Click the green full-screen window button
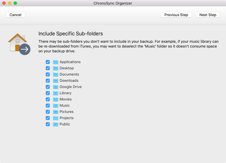The height and width of the screenshot is (163, 226). click(x=15, y=3)
